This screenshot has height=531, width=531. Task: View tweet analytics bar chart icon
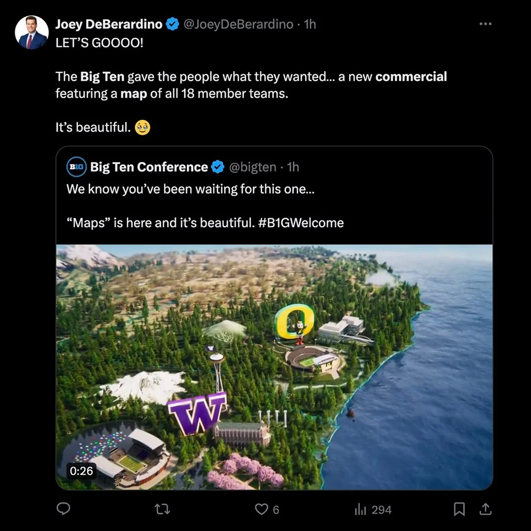click(360, 509)
